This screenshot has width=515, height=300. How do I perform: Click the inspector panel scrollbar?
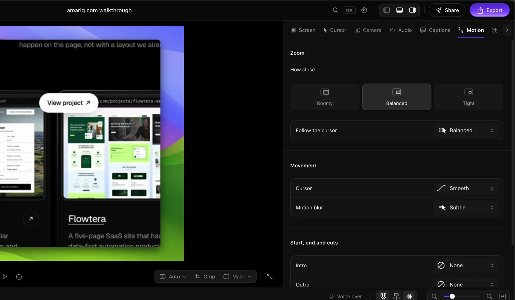pyautogui.click(x=513, y=142)
